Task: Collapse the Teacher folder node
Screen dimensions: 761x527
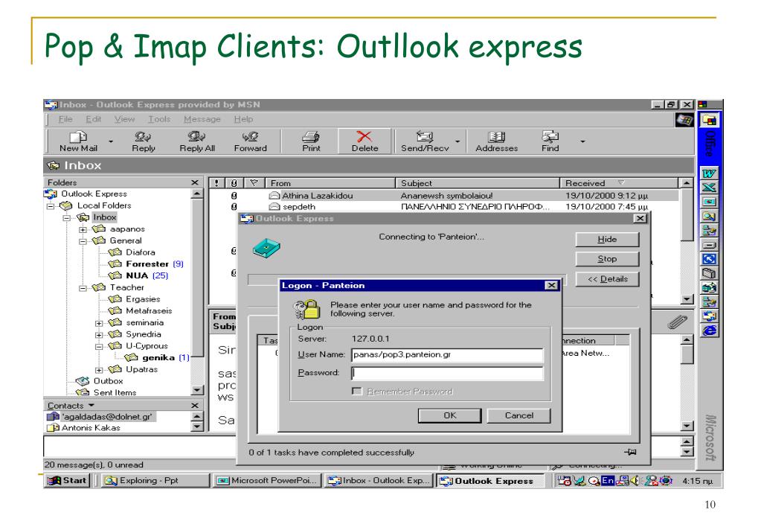Action: coord(83,288)
